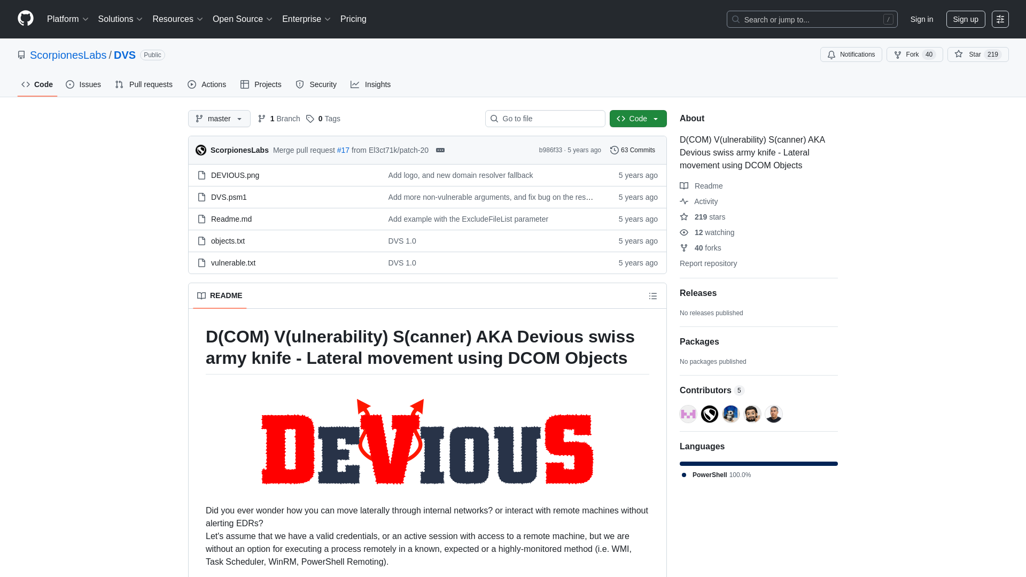Open the commit history icon near 63 Commits
The width and height of the screenshot is (1026, 577).
pyautogui.click(x=613, y=150)
